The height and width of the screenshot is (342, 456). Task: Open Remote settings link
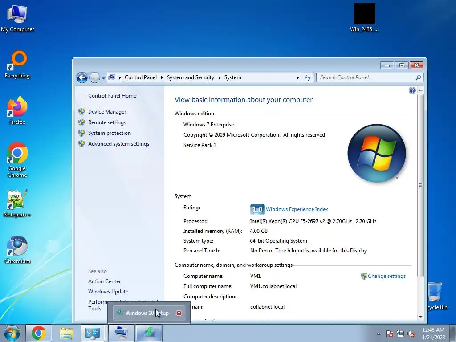[107, 122]
